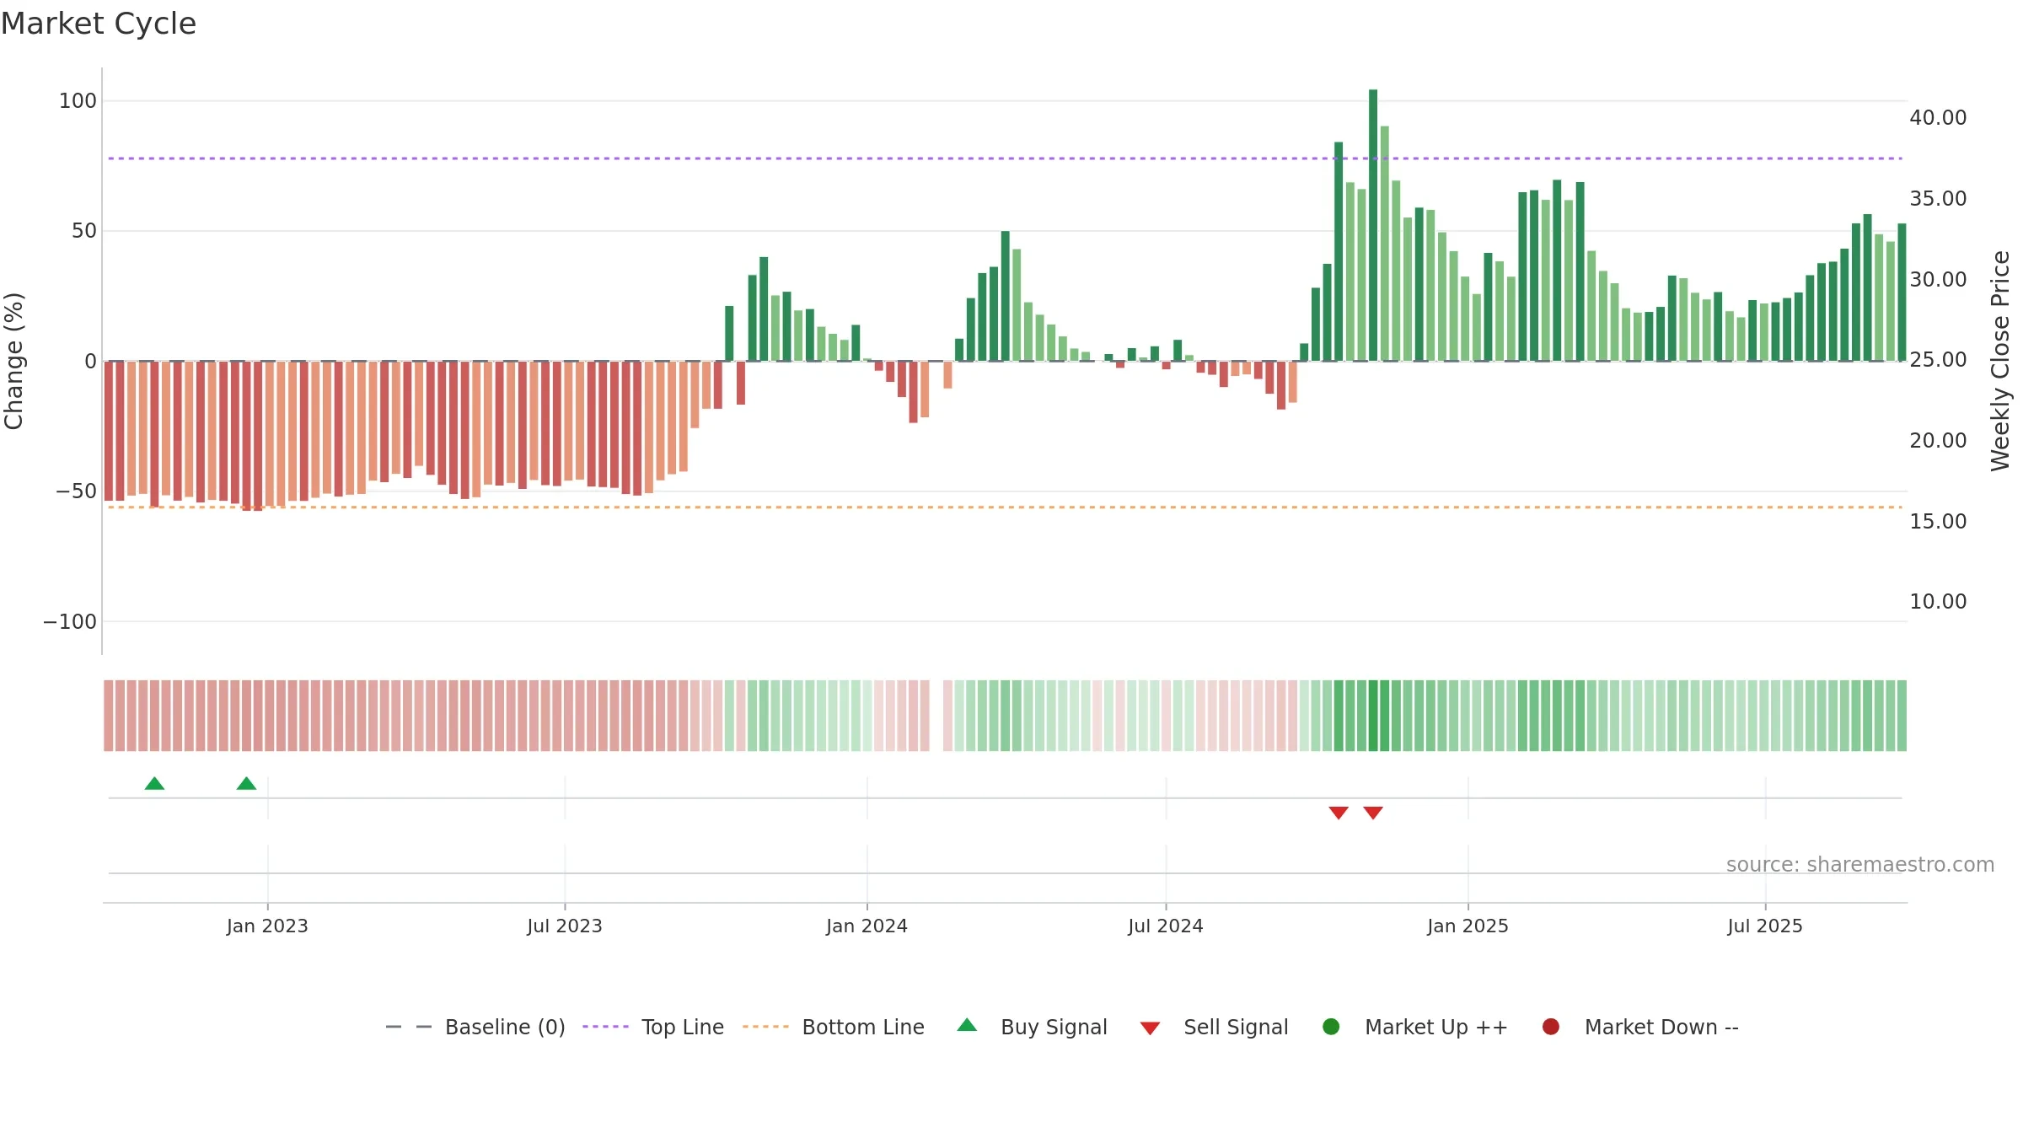Click the Jan 2023 axis label

click(x=267, y=926)
